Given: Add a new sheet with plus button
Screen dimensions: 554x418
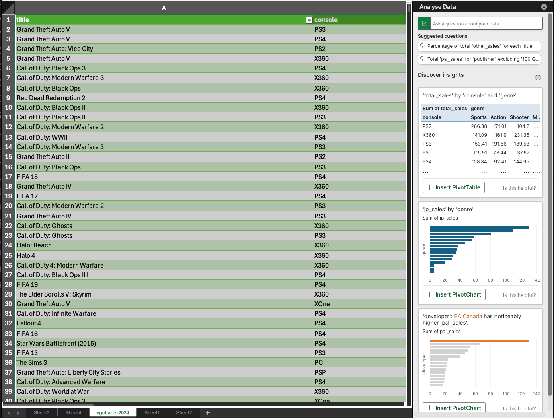Looking at the screenshot, I should point(208,413).
